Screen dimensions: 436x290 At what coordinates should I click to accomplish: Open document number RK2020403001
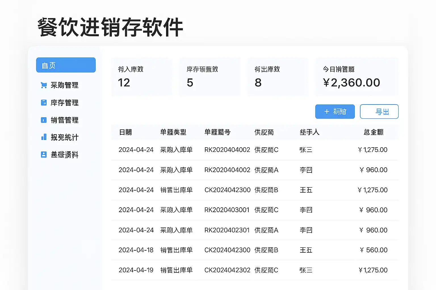227,210
